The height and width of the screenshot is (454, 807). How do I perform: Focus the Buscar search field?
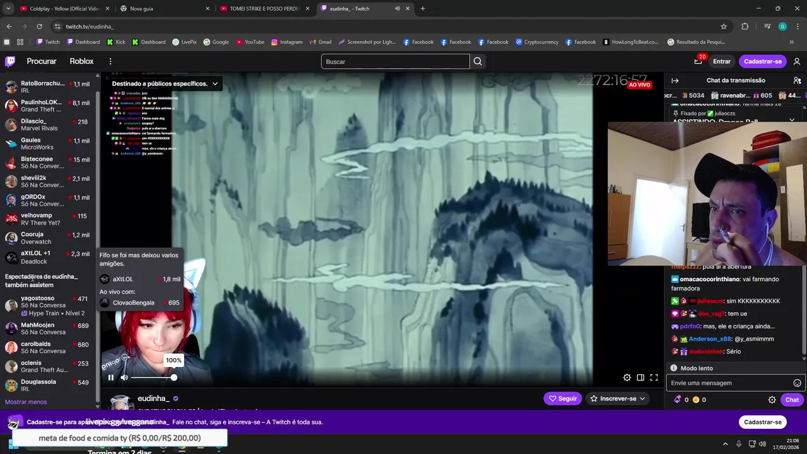coord(395,61)
